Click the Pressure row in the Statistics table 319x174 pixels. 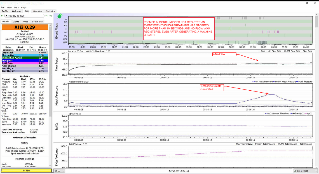pyautogui.click(x=24, y=82)
